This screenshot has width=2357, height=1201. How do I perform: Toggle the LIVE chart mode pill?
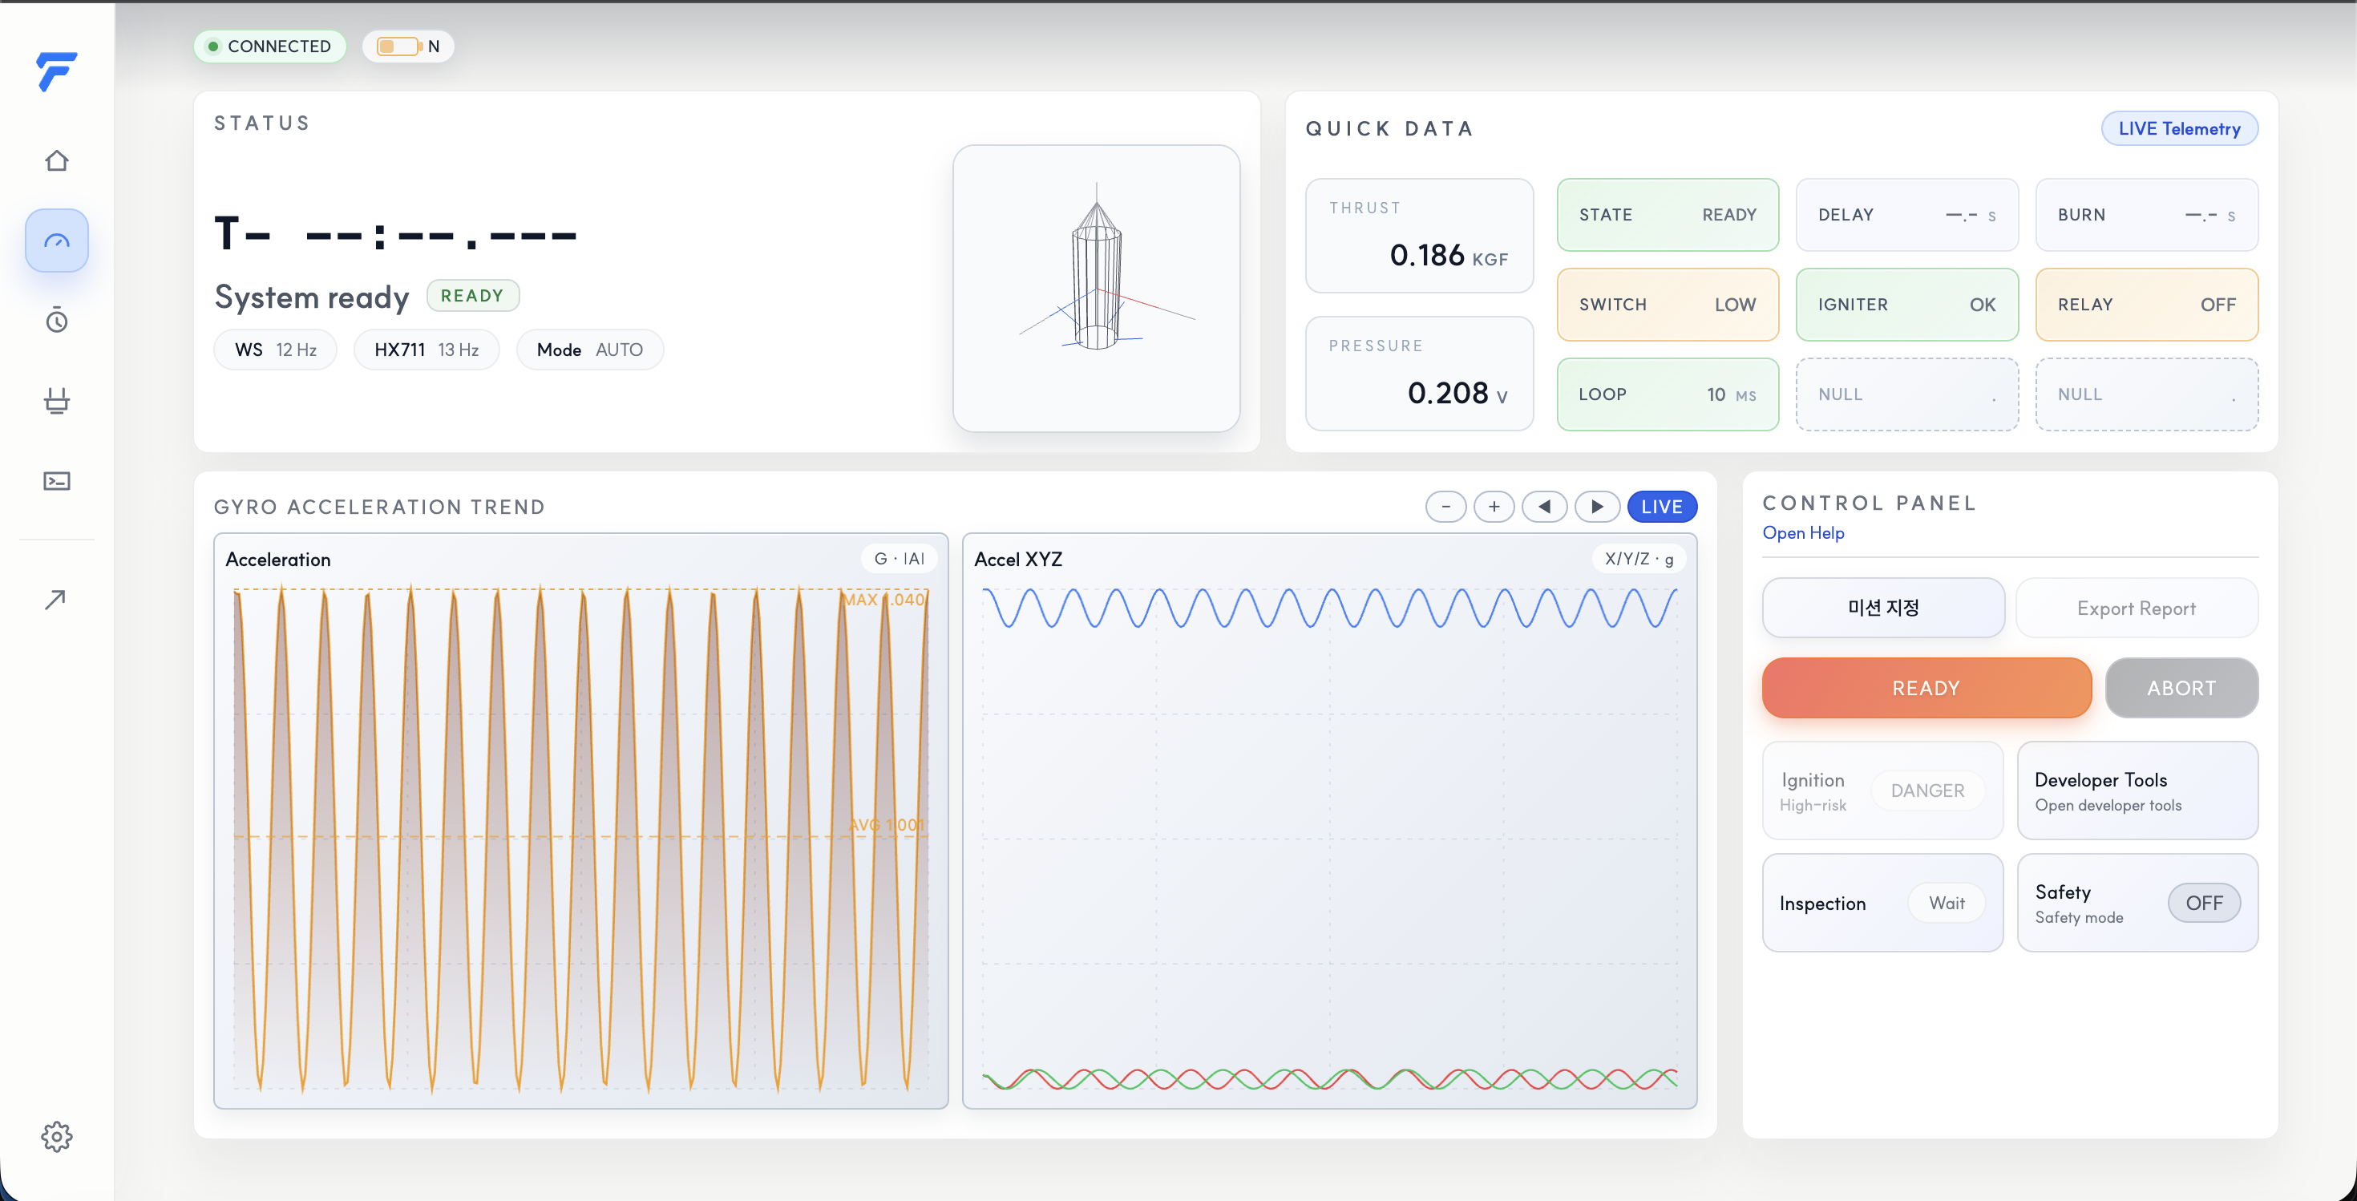1662,507
